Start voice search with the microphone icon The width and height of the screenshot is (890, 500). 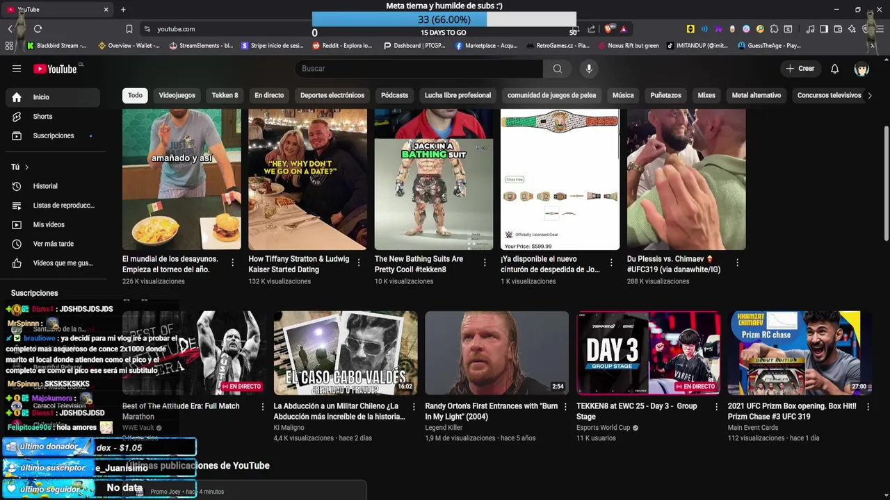589,69
